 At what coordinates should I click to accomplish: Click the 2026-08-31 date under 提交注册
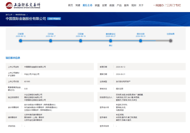pyautogui.click(x=141, y=36)
